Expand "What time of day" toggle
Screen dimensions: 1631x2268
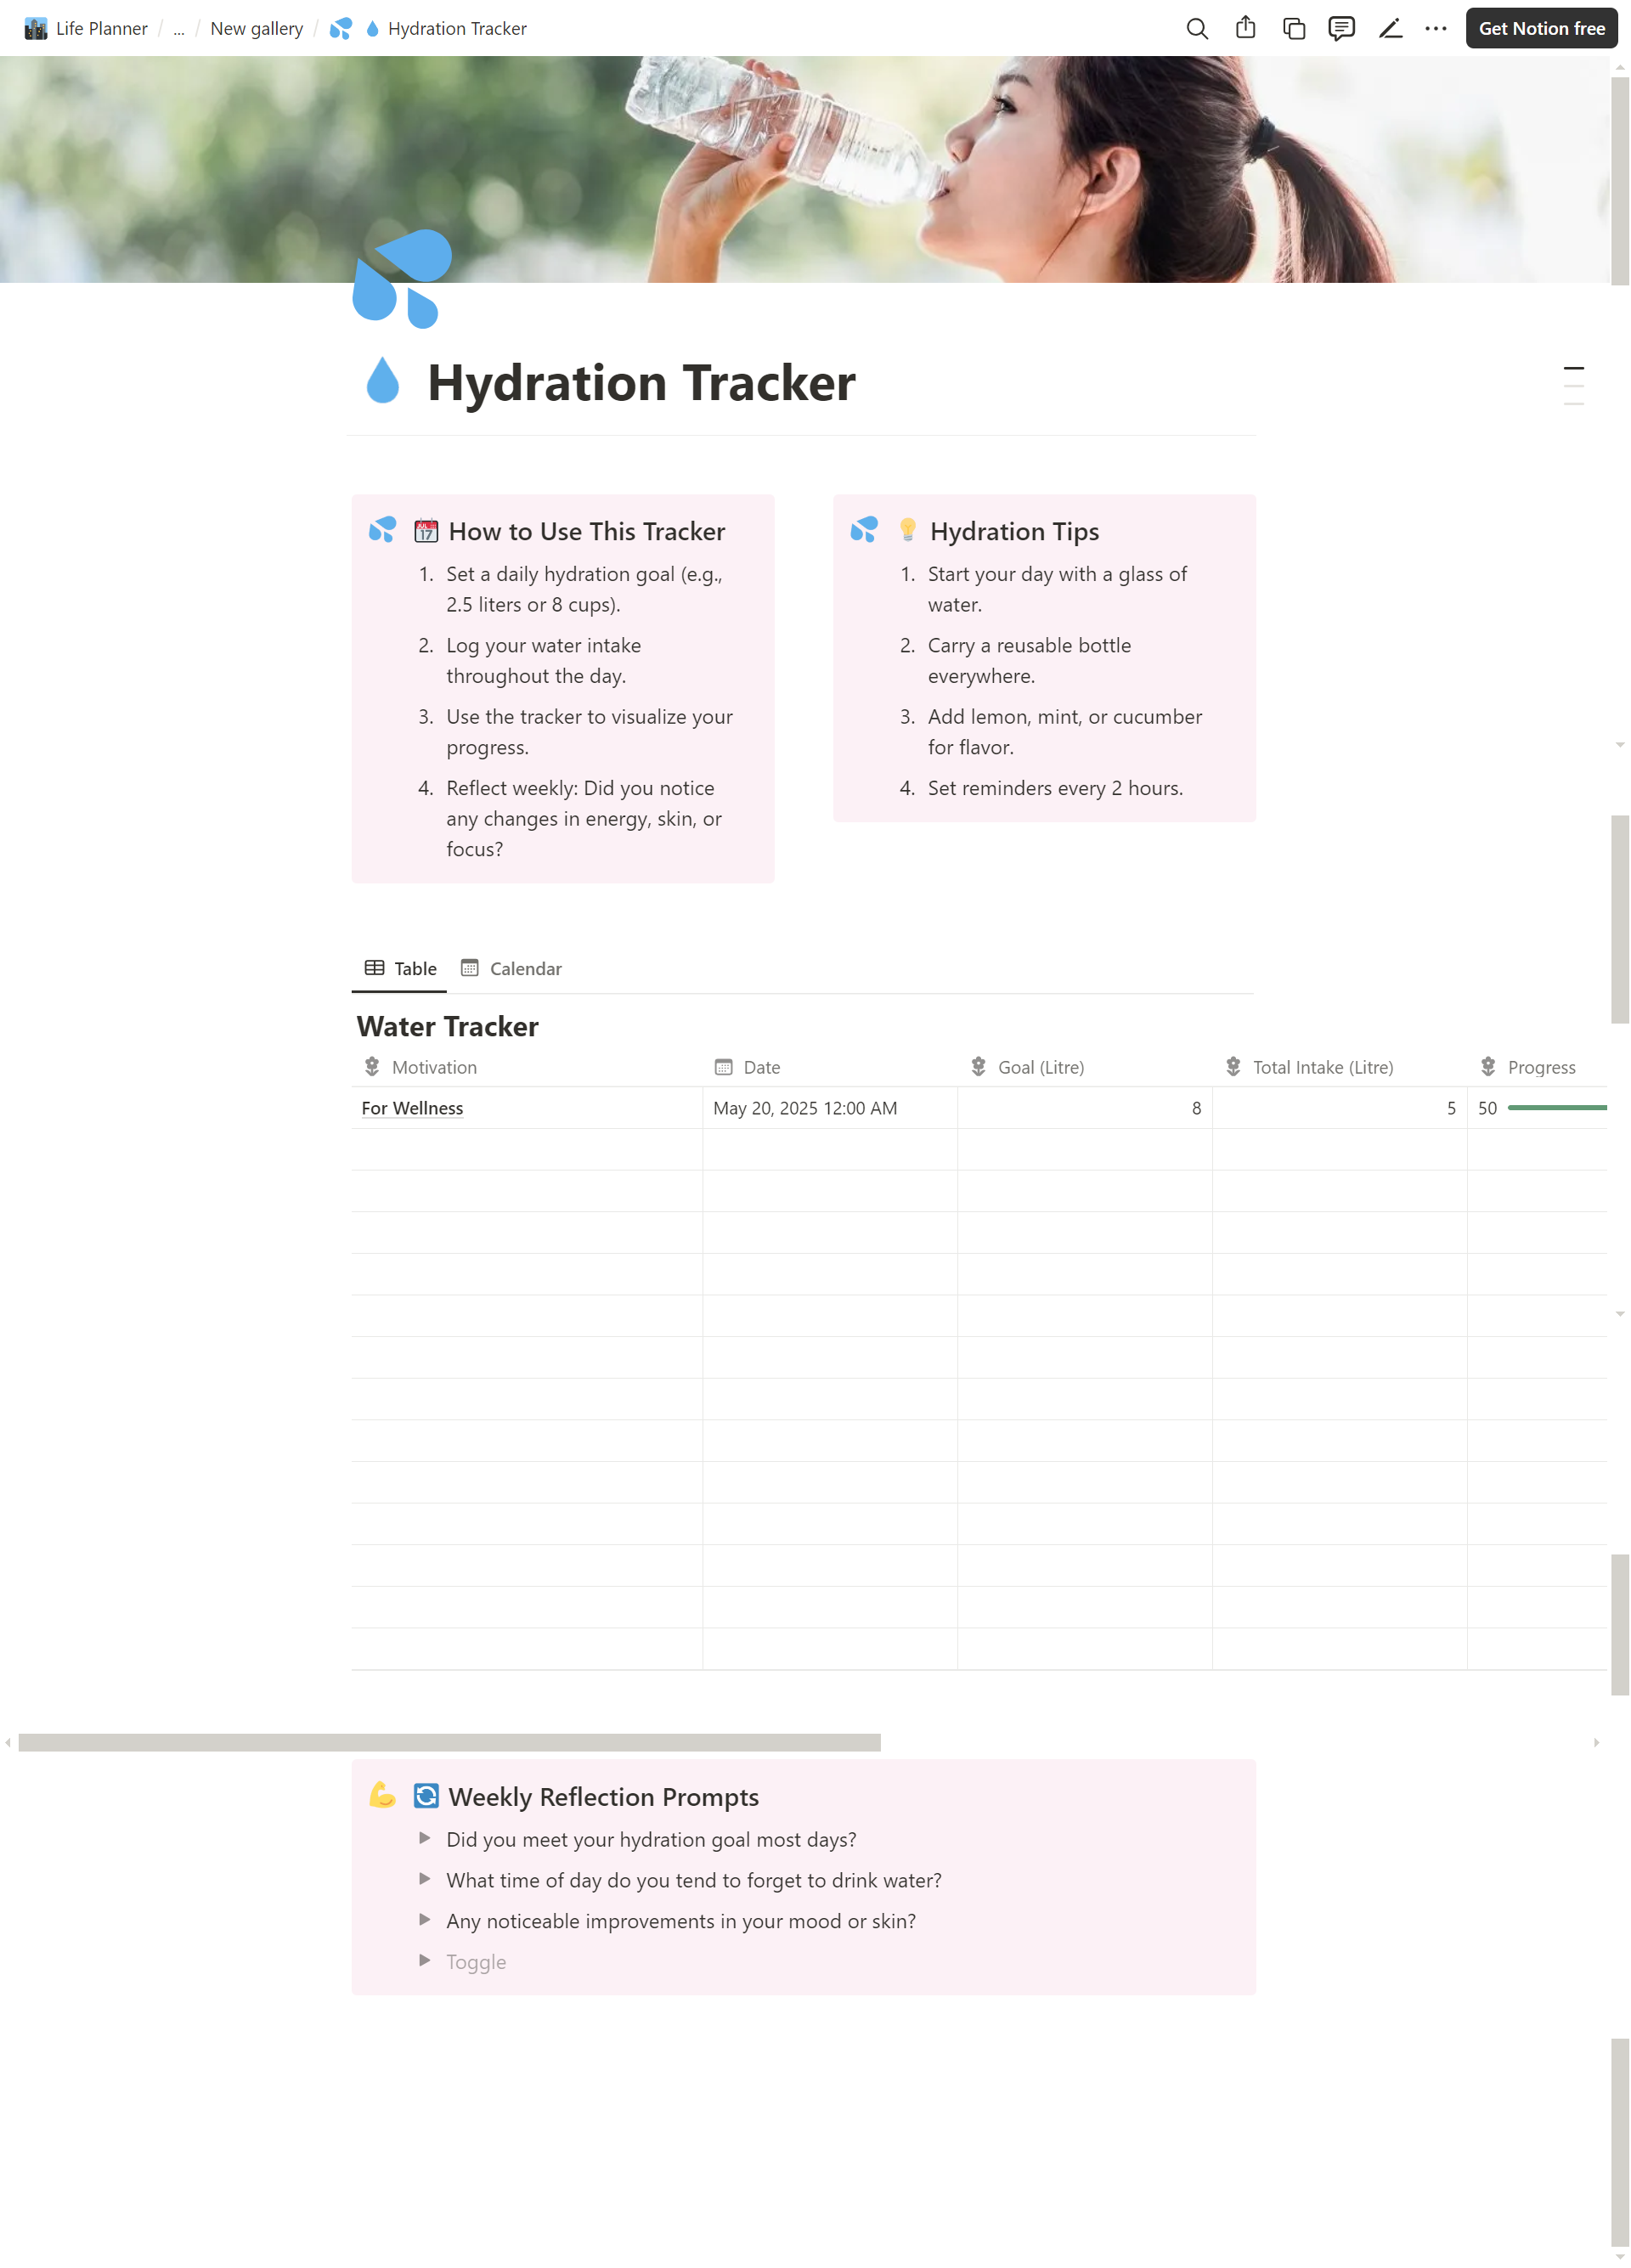[x=425, y=1879]
